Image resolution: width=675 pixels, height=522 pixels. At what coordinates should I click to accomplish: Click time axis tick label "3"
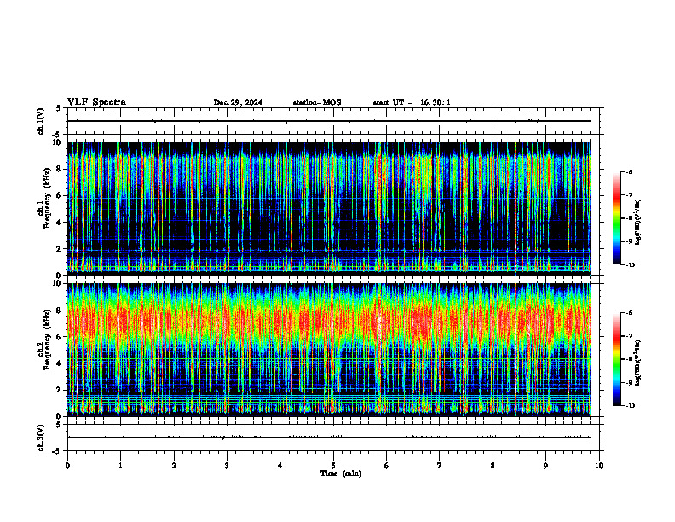click(x=227, y=466)
